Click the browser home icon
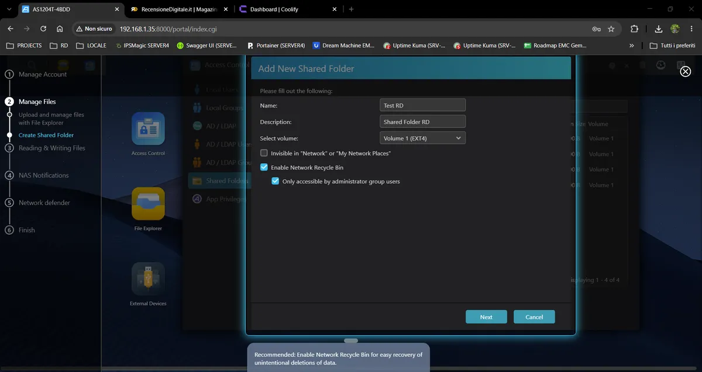702x372 pixels. click(x=60, y=29)
